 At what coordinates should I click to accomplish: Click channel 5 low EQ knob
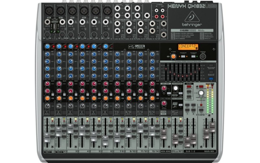pyautogui.click(x=94, y=76)
